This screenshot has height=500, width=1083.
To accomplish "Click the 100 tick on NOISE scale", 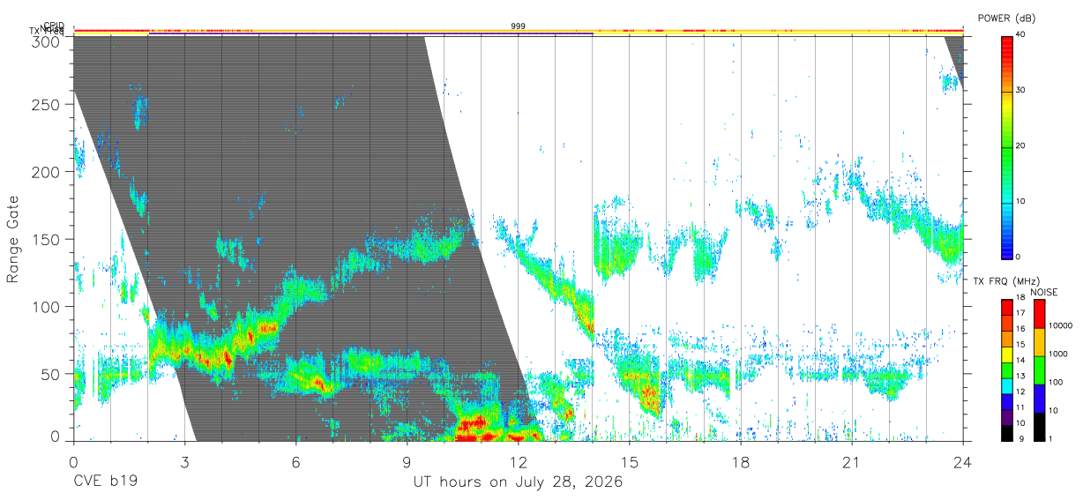I will coord(1057,383).
